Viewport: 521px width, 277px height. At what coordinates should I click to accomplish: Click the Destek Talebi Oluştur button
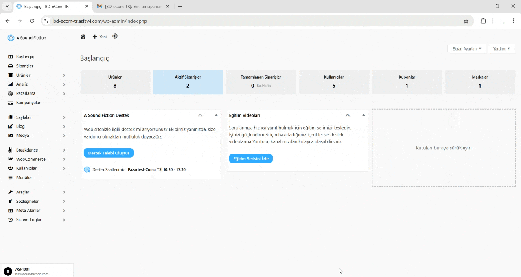108,153
